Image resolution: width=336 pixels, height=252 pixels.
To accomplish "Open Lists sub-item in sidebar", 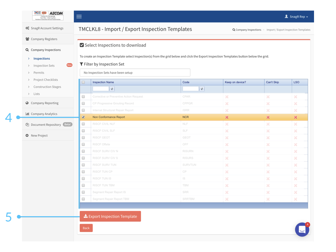I will coord(36,94).
